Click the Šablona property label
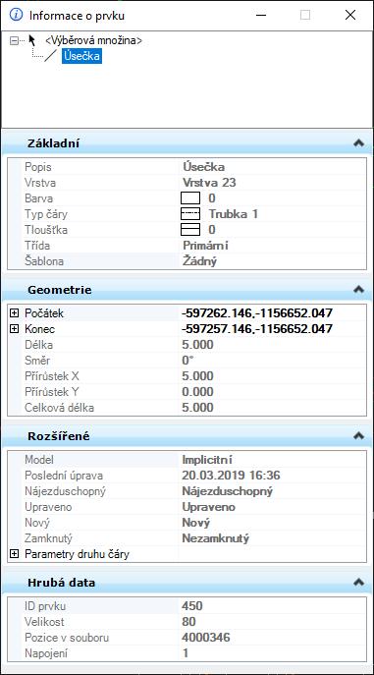Screen dimensions: 374x675 pyautogui.click(x=44, y=261)
